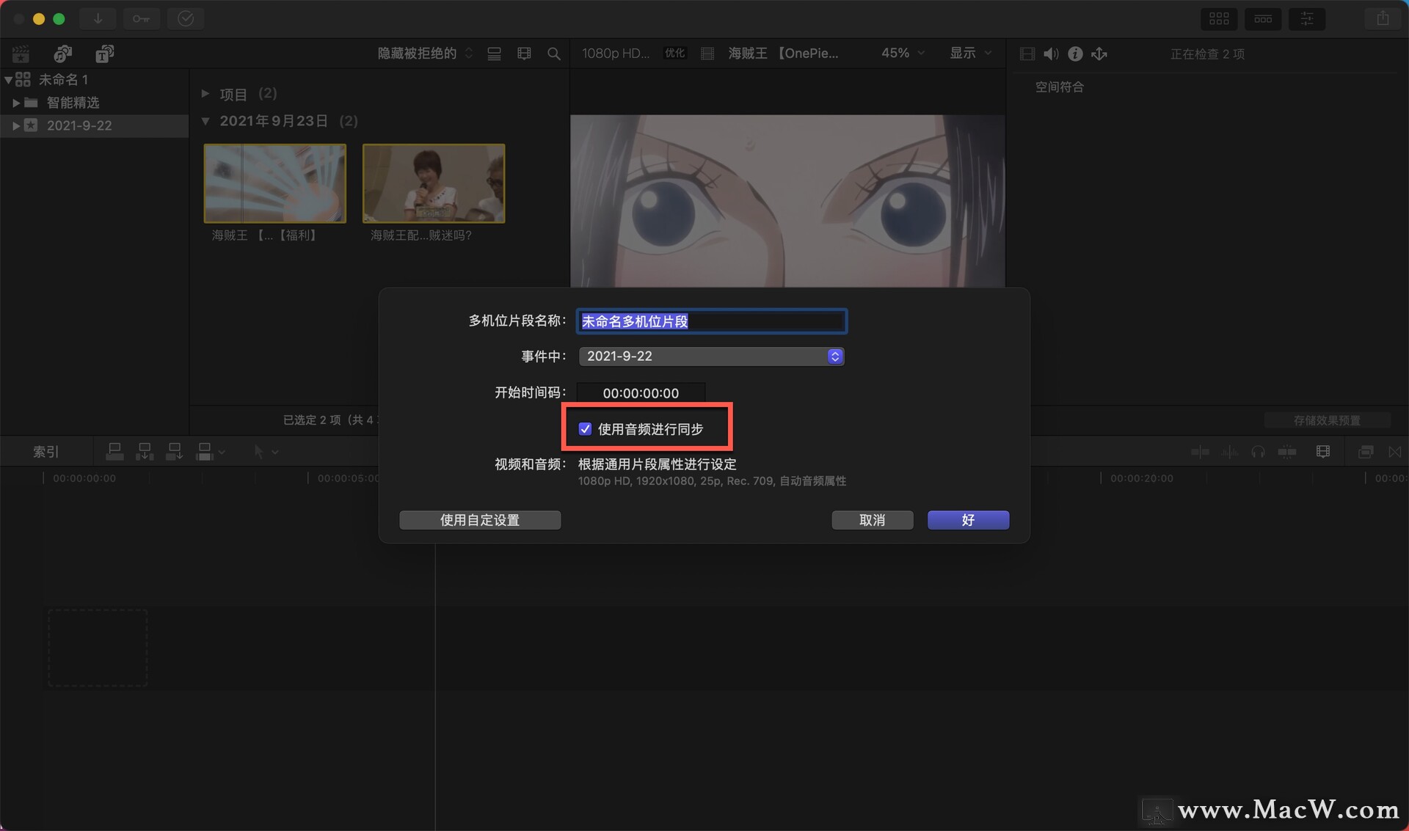This screenshot has width=1409, height=831.
Task: Show the info inspector icon
Action: click(1075, 54)
